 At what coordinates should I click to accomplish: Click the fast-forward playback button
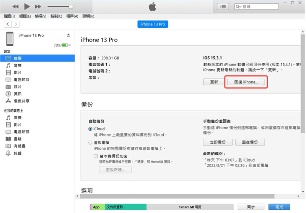click(x=38, y=6)
